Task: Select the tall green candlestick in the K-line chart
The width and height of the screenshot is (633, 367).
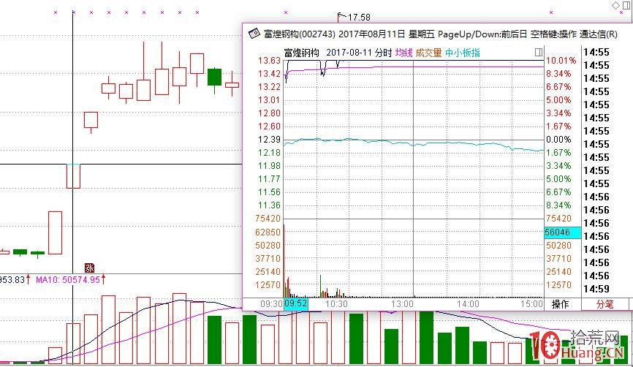Action: pos(214,77)
